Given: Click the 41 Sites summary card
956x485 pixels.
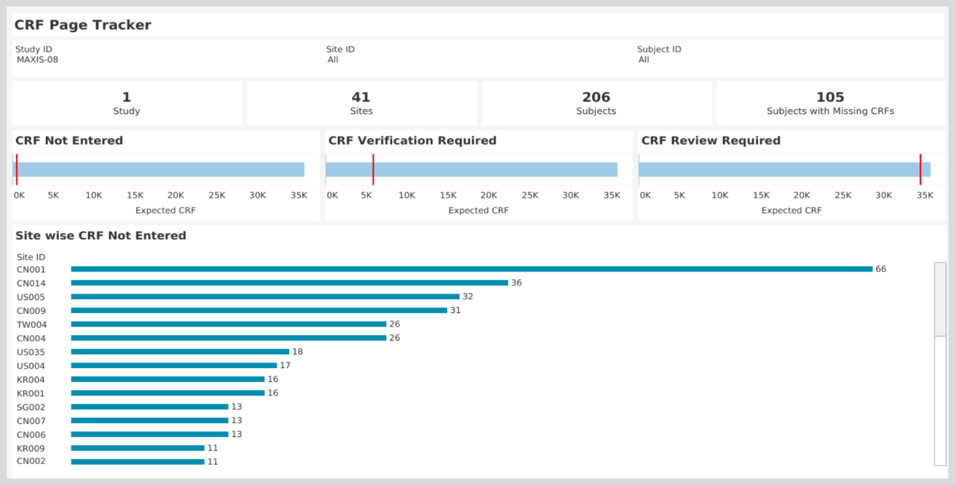Looking at the screenshot, I should [361, 103].
